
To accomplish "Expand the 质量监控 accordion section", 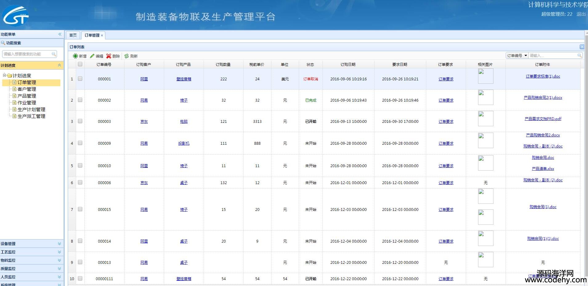I will [x=31, y=268].
